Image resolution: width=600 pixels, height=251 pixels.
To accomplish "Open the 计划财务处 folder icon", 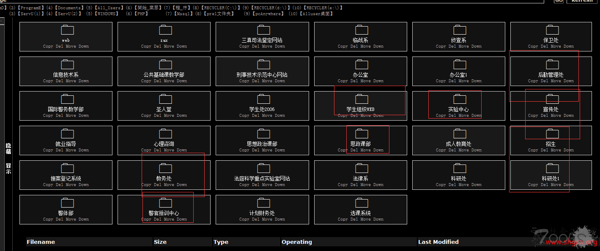I will [263, 203].
